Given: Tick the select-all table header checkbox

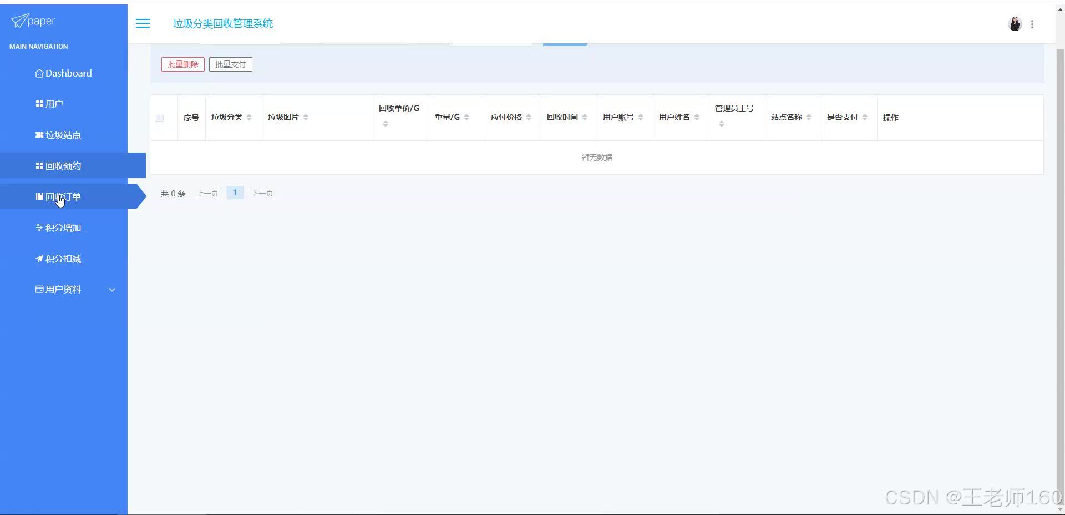Looking at the screenshot, I should point(160,118).
